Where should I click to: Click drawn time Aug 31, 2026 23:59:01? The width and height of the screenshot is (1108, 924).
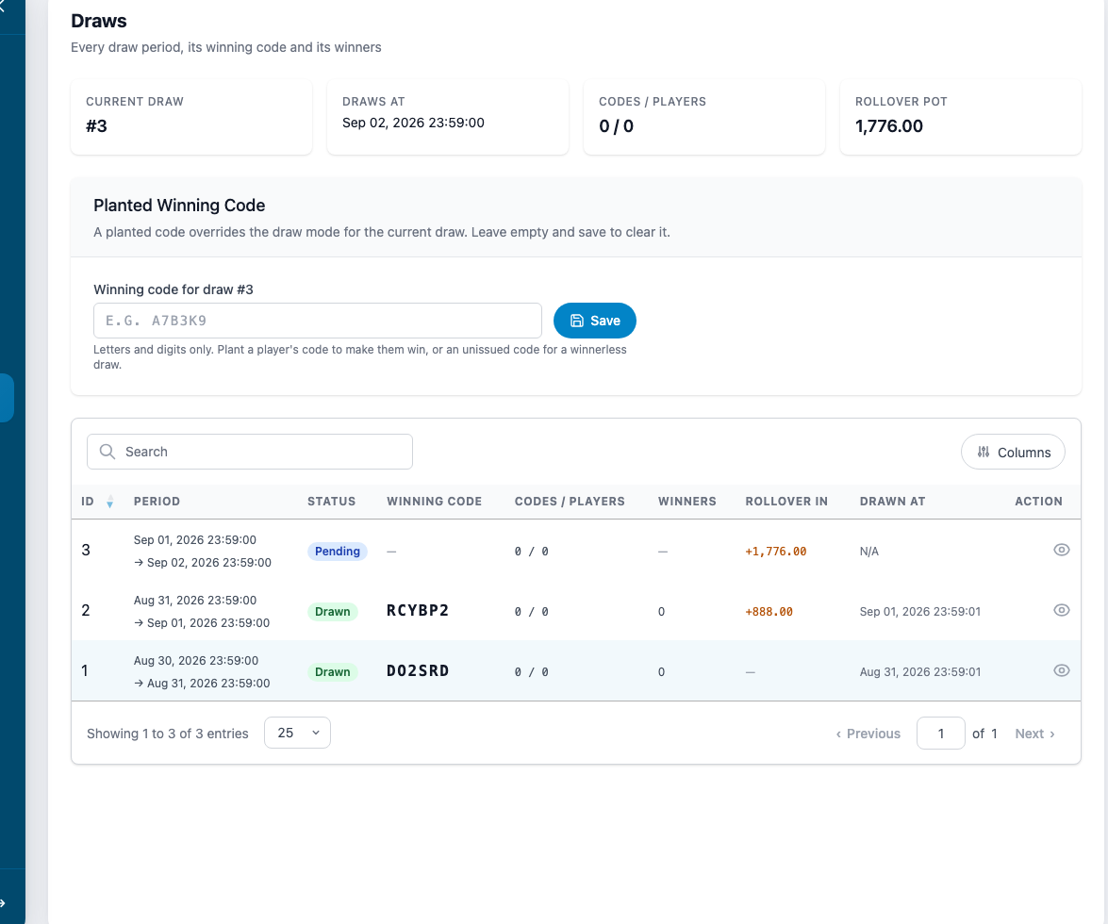[920, 672]
